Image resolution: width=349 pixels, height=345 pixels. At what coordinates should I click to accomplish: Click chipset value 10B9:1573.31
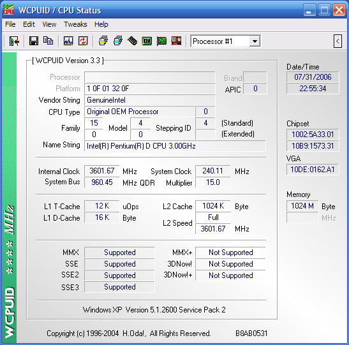click(x=313, y=146)
